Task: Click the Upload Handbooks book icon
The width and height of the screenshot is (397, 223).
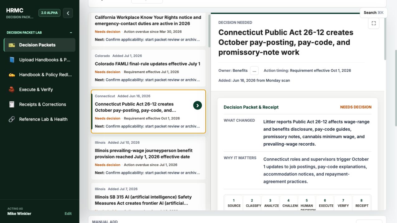Action: point(12,60)
